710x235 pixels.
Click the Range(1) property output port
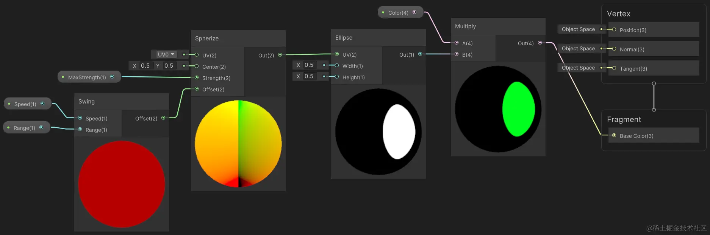coord(41,127)
